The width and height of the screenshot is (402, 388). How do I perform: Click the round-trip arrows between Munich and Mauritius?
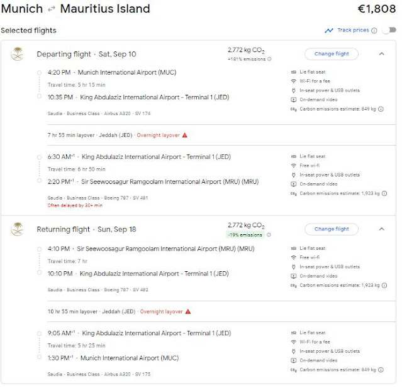tap(52, 9)
